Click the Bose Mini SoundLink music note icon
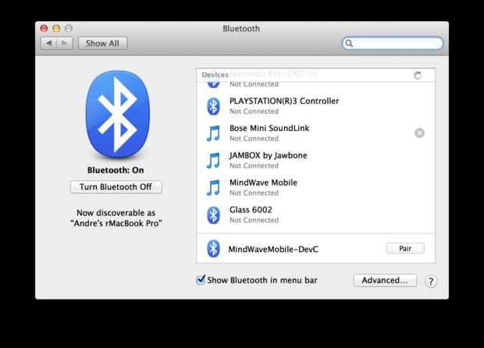Viewport: 484px width, 348px height. [213, 133]
